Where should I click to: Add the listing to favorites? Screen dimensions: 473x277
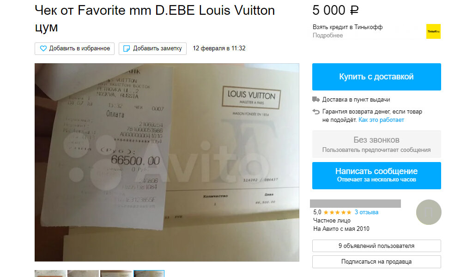(74, 48)
